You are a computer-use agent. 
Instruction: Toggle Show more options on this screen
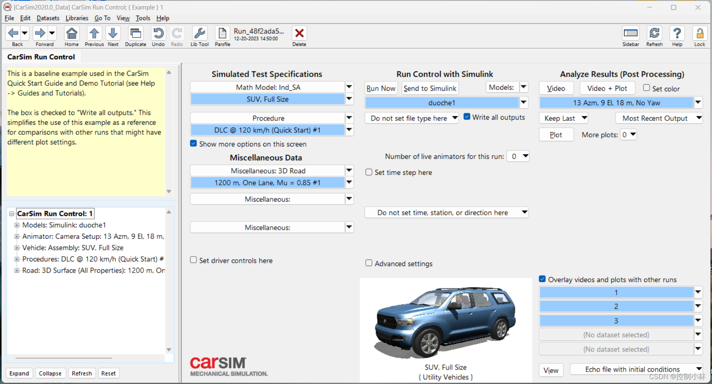tap(193, 144)
